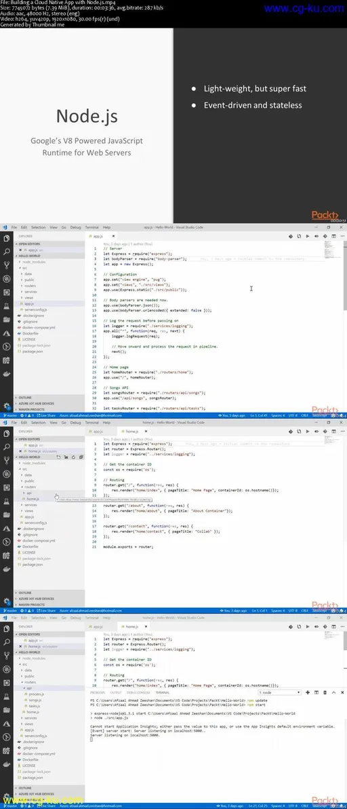
Task: Collapse OPEN EDITORS section in app.js-titled window
Action: click(49, 244)
